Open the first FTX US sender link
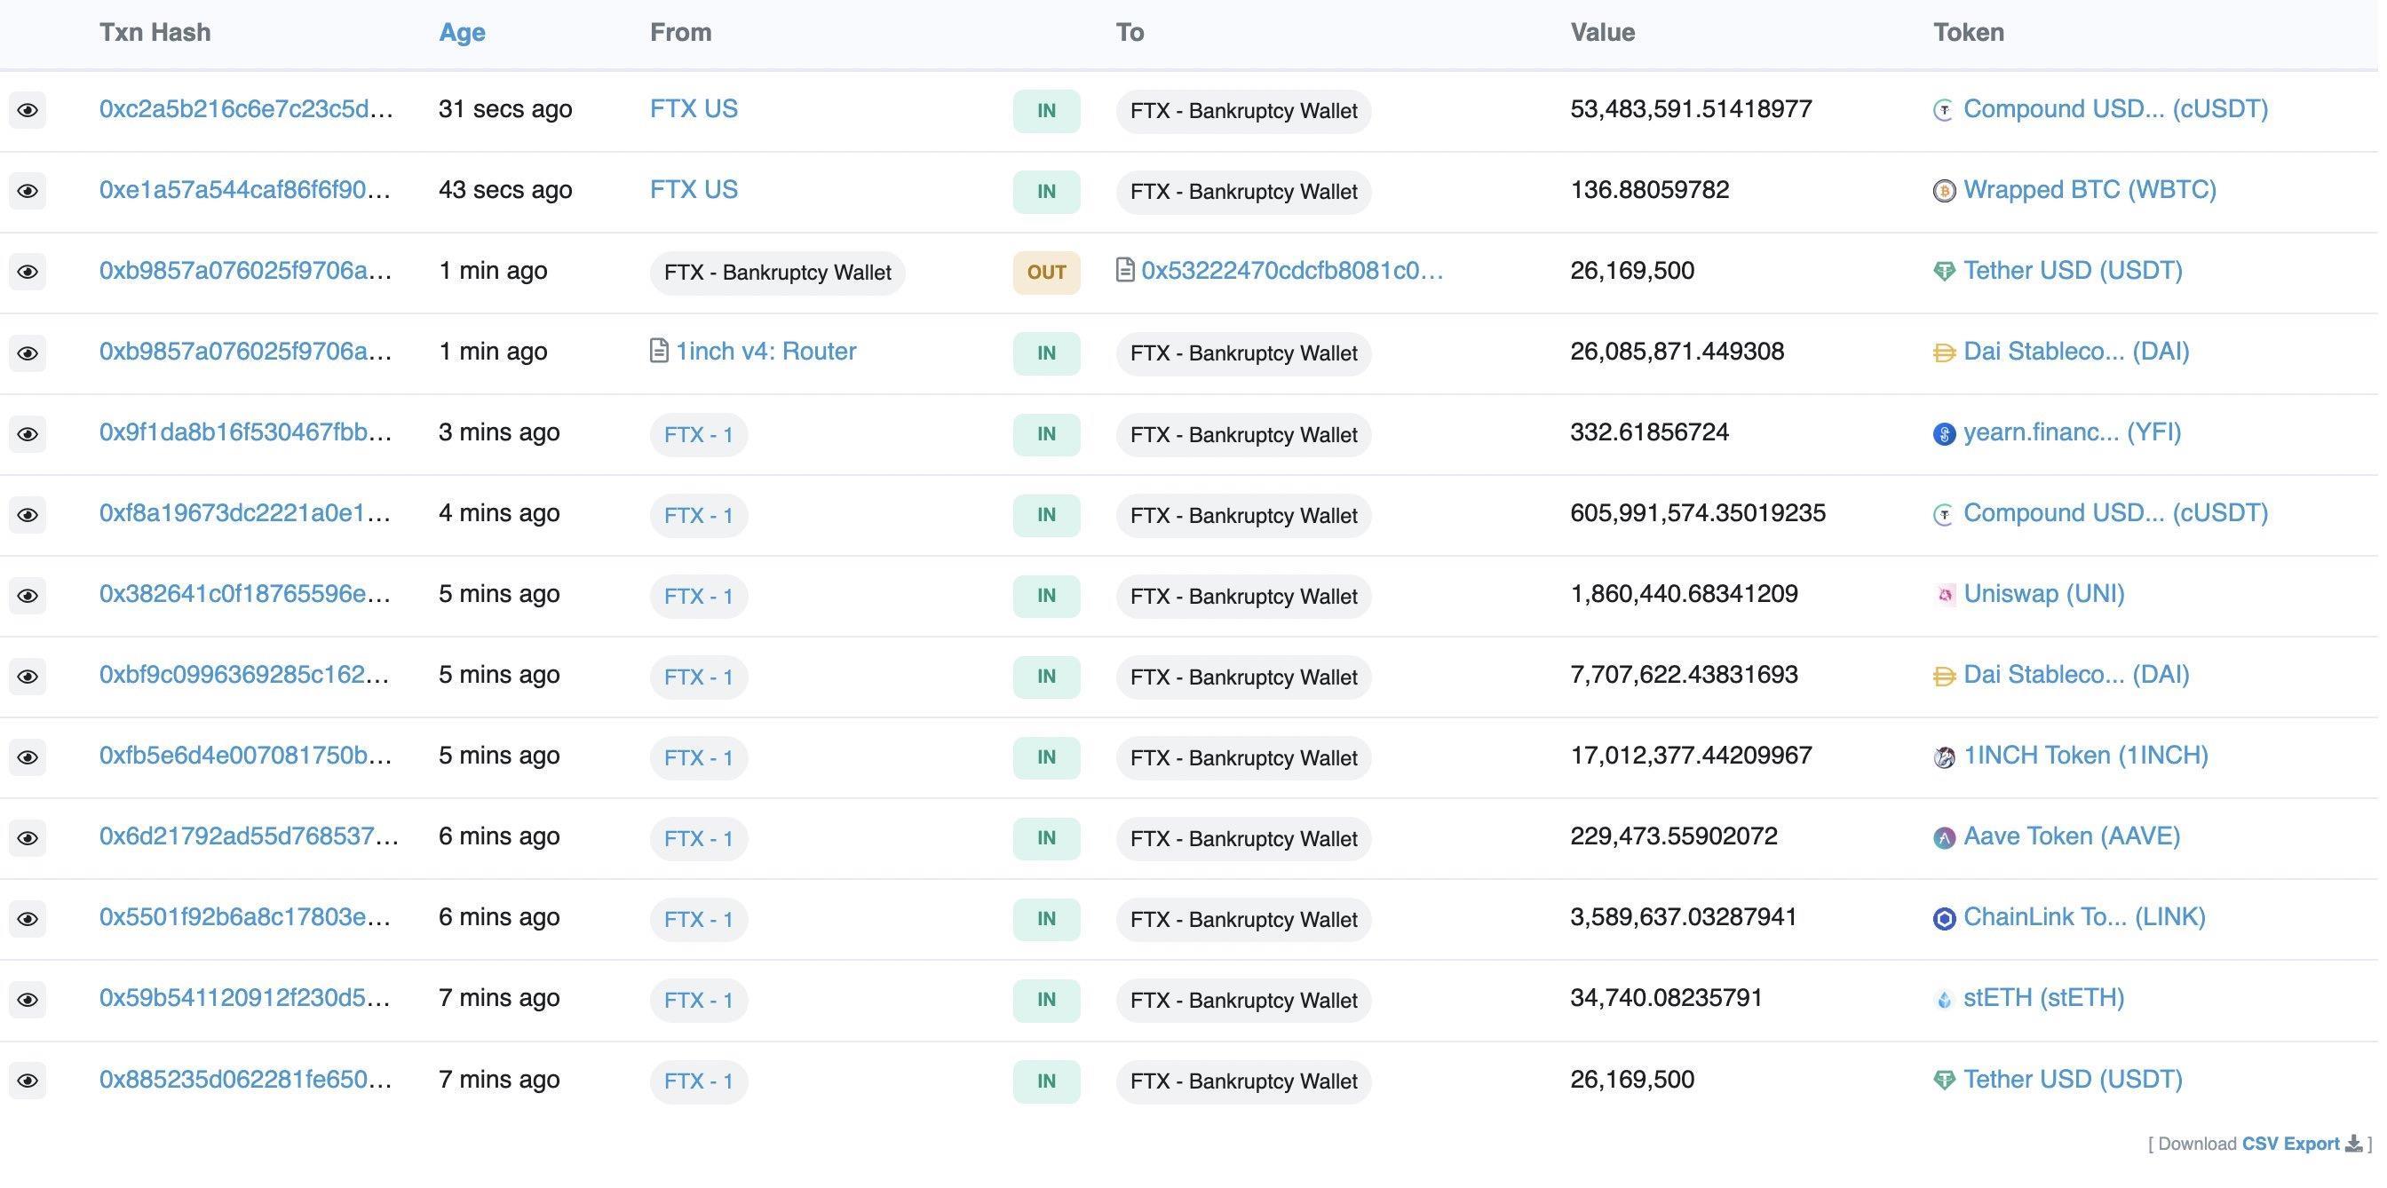This screenshot has height=1188, width=2387. tap(694, 109)
